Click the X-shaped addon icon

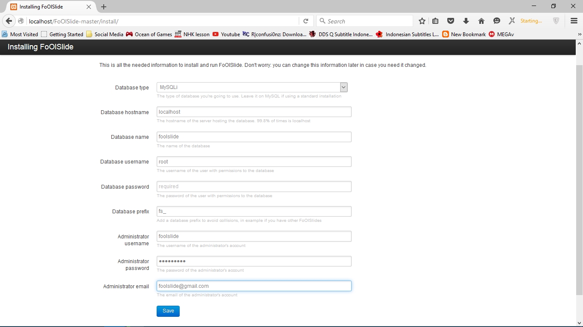tap(512, 21)
